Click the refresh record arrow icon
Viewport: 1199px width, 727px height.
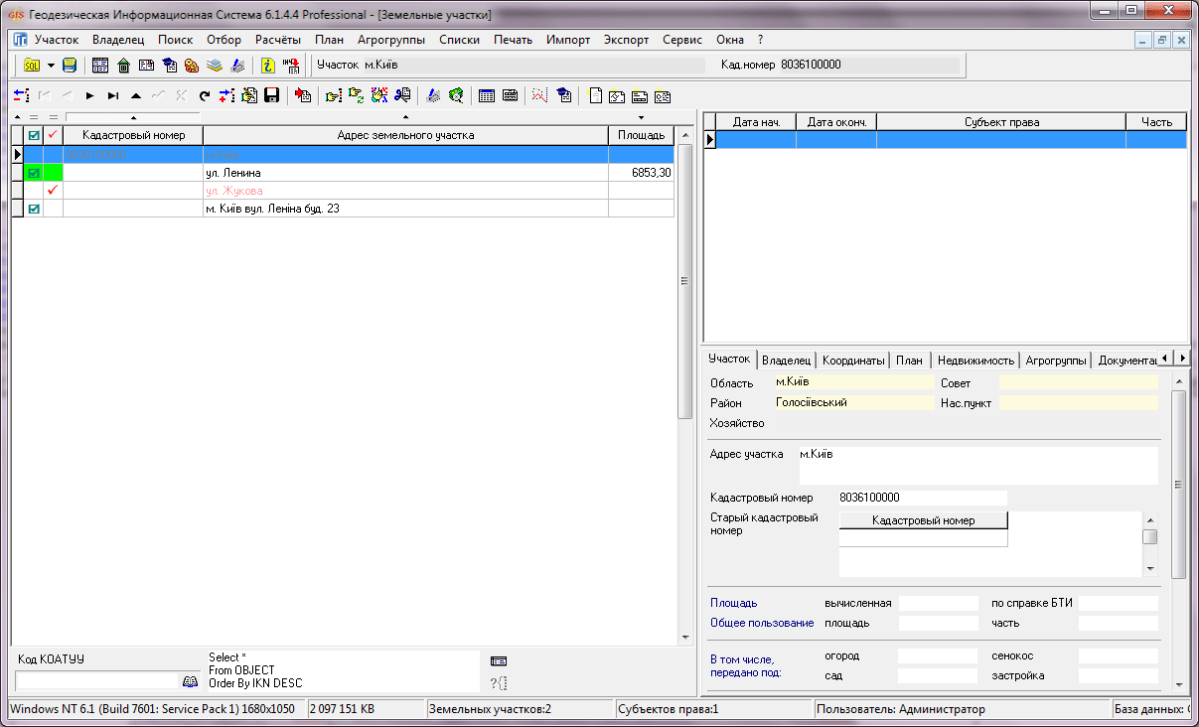click(204, 95)
